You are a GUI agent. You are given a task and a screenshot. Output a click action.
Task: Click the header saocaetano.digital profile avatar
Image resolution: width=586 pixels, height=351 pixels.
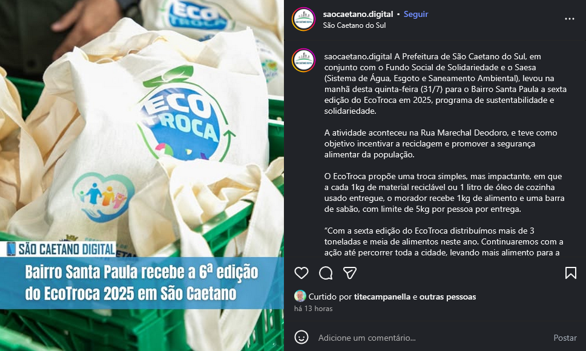click(x=303, y=19)
